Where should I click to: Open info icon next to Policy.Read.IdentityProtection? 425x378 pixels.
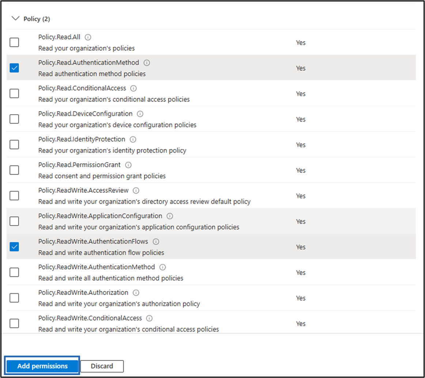click(133, 140)
